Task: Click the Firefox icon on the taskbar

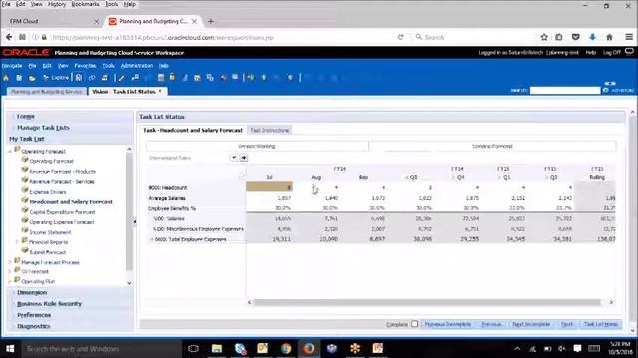Action: [309, 349]
